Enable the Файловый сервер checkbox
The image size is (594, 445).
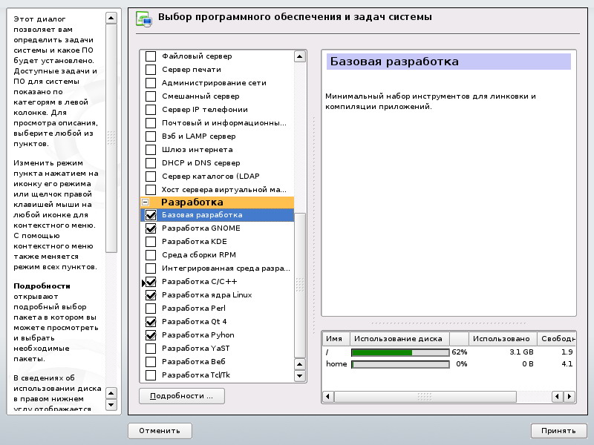click(151, 56)
